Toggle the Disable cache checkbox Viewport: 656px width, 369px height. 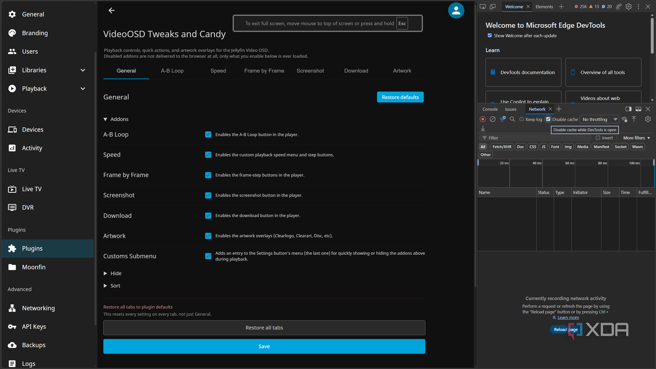pyautogui.click(x=548, y=119)
